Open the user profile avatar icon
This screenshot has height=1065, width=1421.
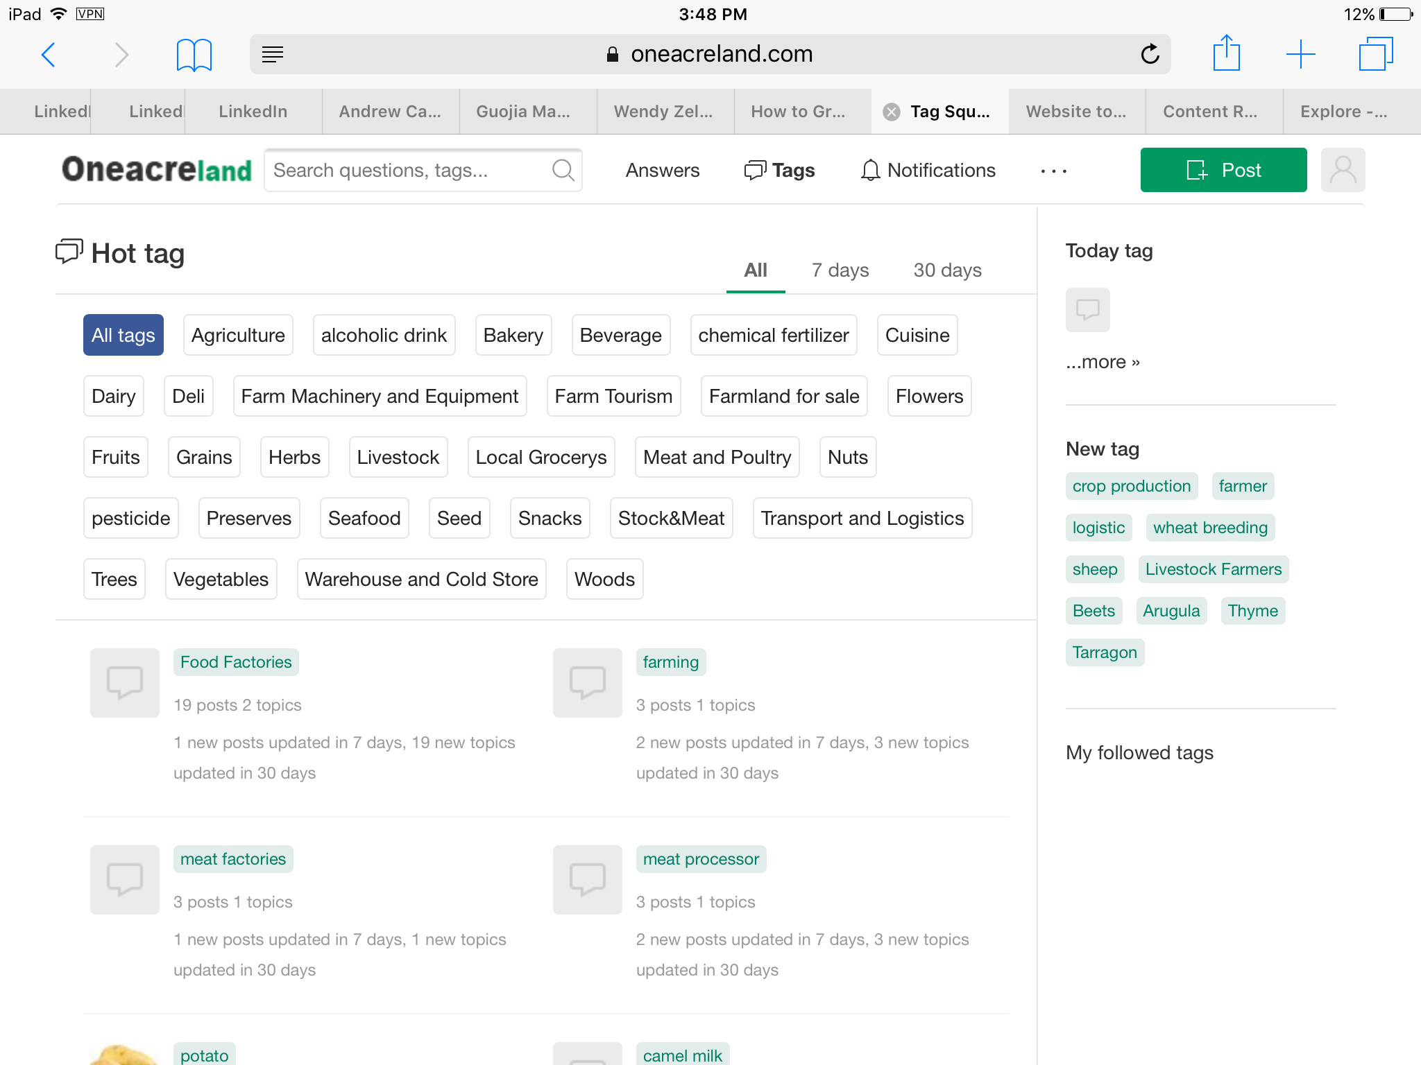(1343, 170)
